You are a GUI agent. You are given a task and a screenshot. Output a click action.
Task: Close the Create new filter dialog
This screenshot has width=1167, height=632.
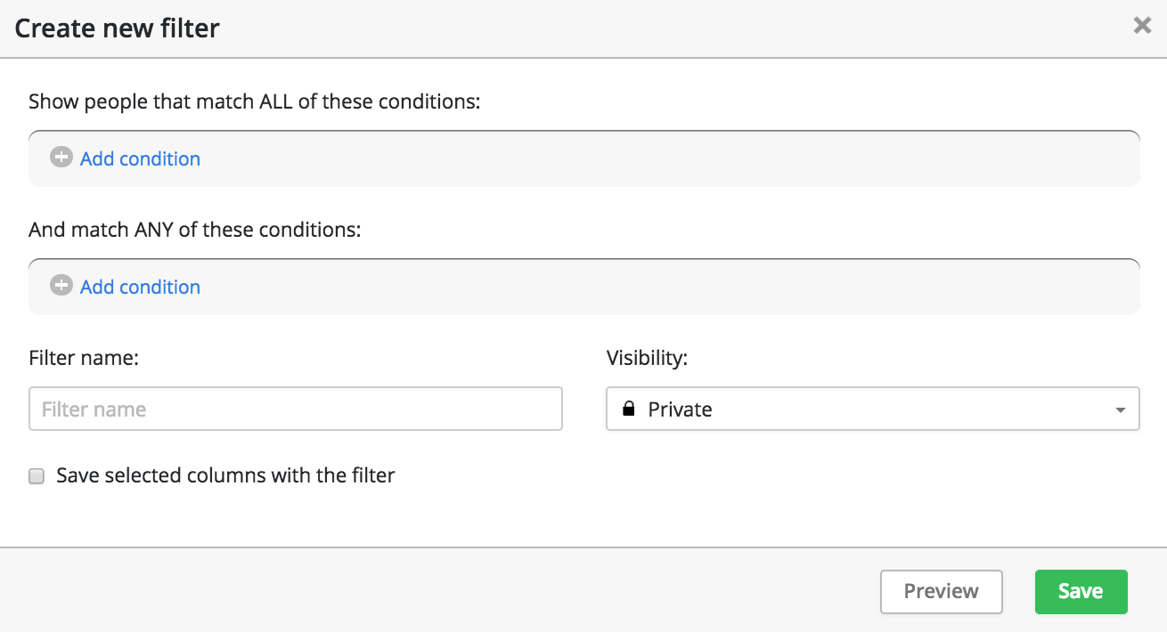pyautogui.click(x=1142, y=26)
